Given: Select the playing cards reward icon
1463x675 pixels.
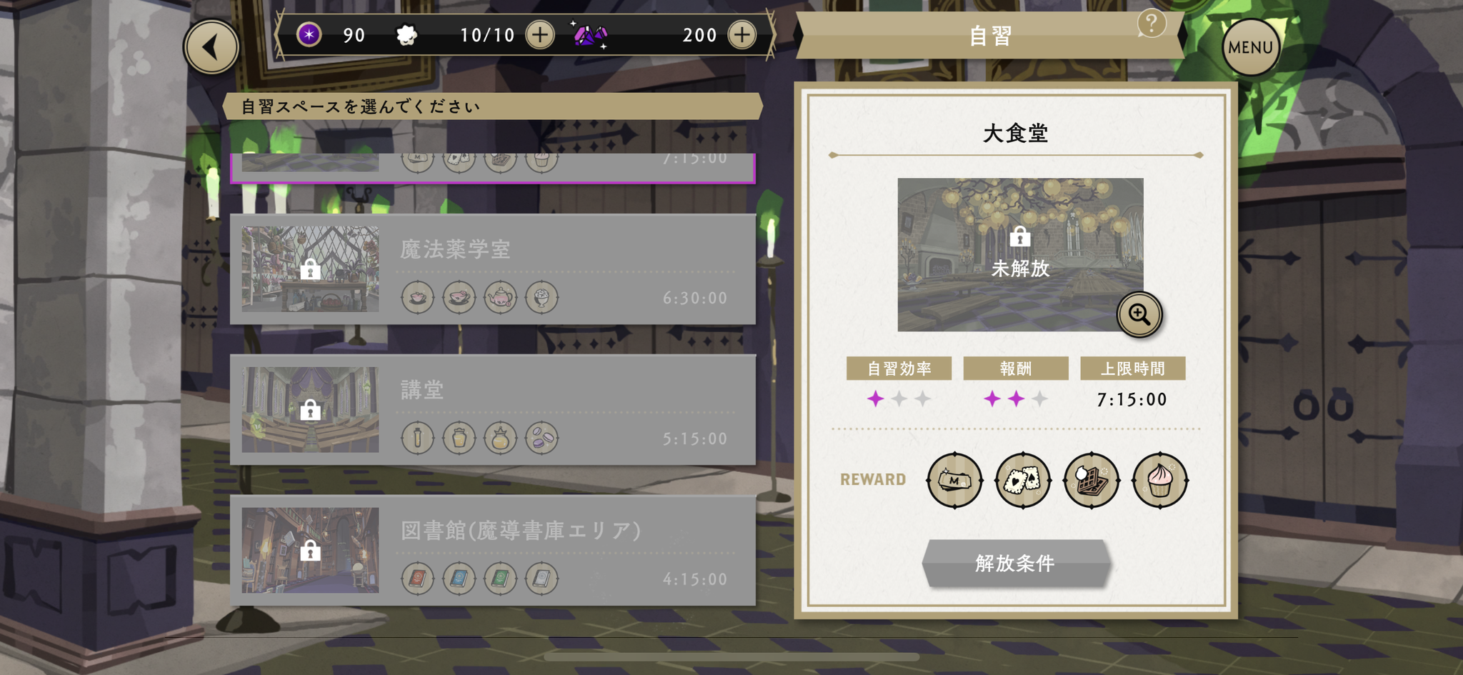Looking at the screenshot, I should [x=1023, y=481].
